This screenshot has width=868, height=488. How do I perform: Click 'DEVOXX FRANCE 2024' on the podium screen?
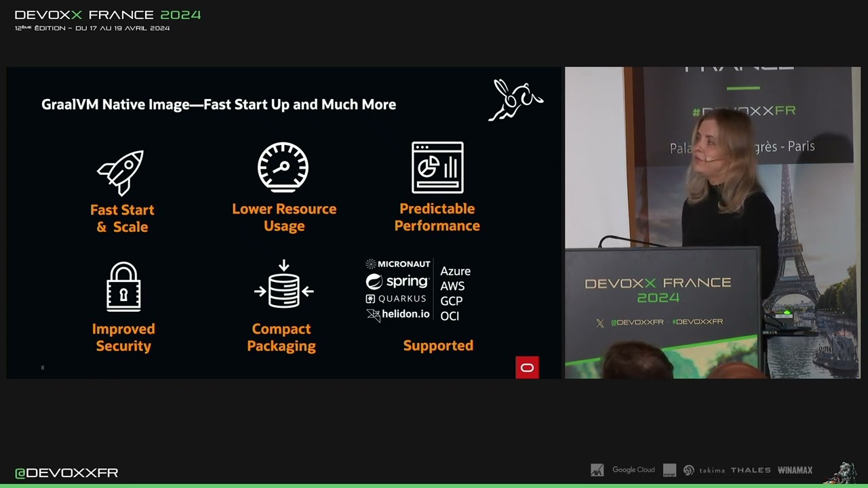pos(658,290)
